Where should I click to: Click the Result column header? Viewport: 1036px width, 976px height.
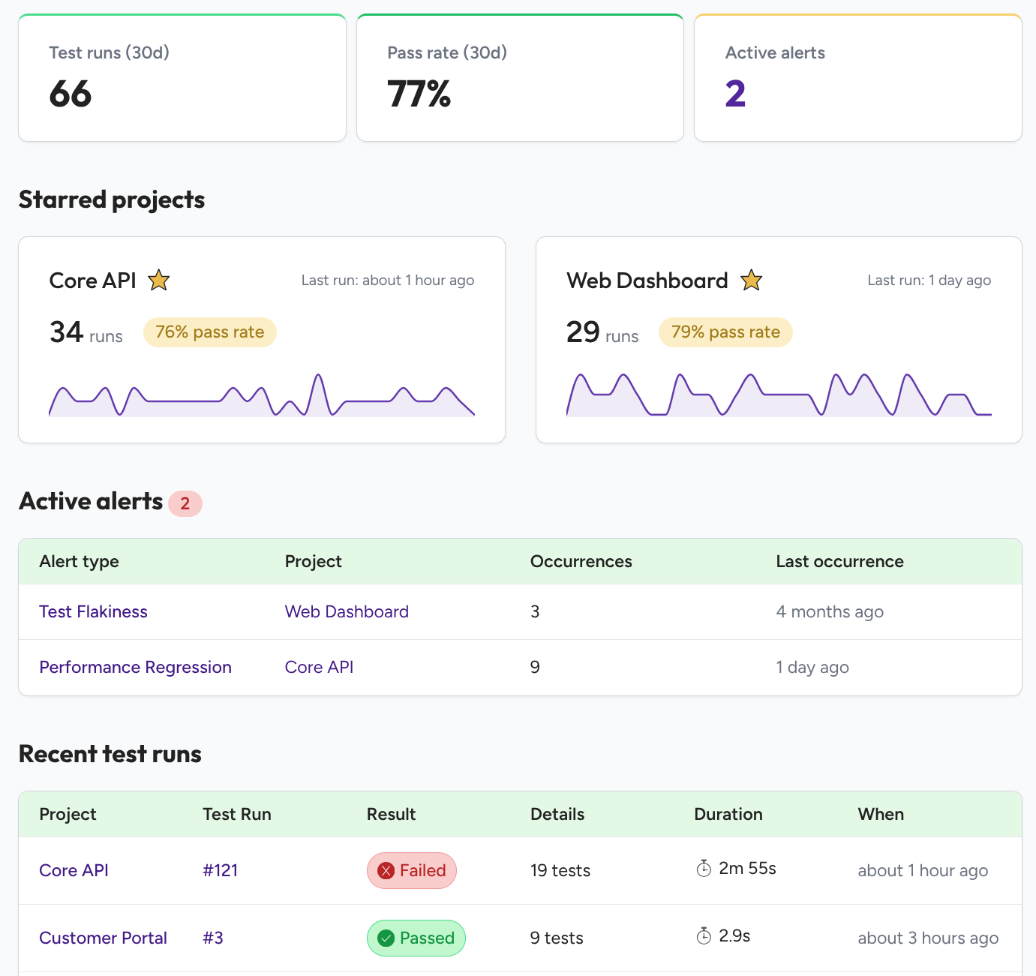point(391,814)
